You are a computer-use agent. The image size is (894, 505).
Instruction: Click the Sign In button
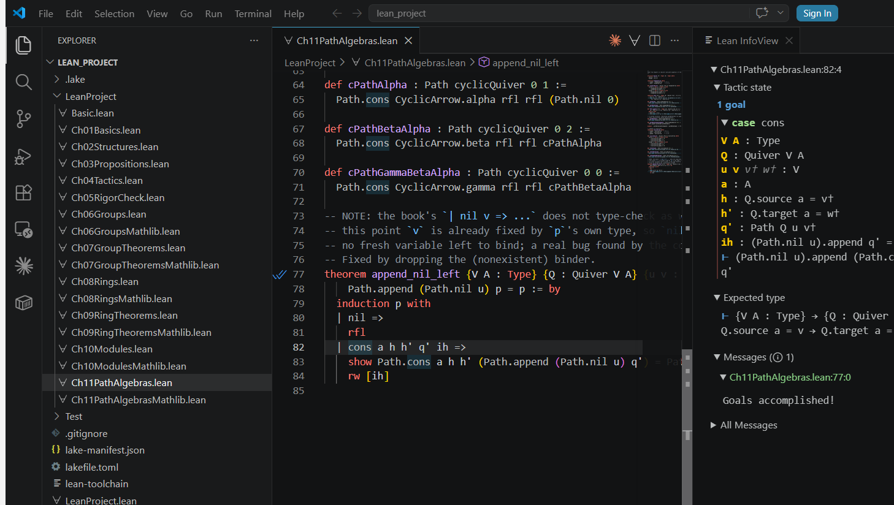[x=817, y=13]
